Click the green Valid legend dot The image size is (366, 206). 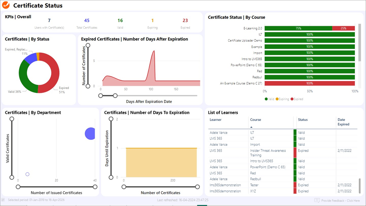tap(266, 99)
